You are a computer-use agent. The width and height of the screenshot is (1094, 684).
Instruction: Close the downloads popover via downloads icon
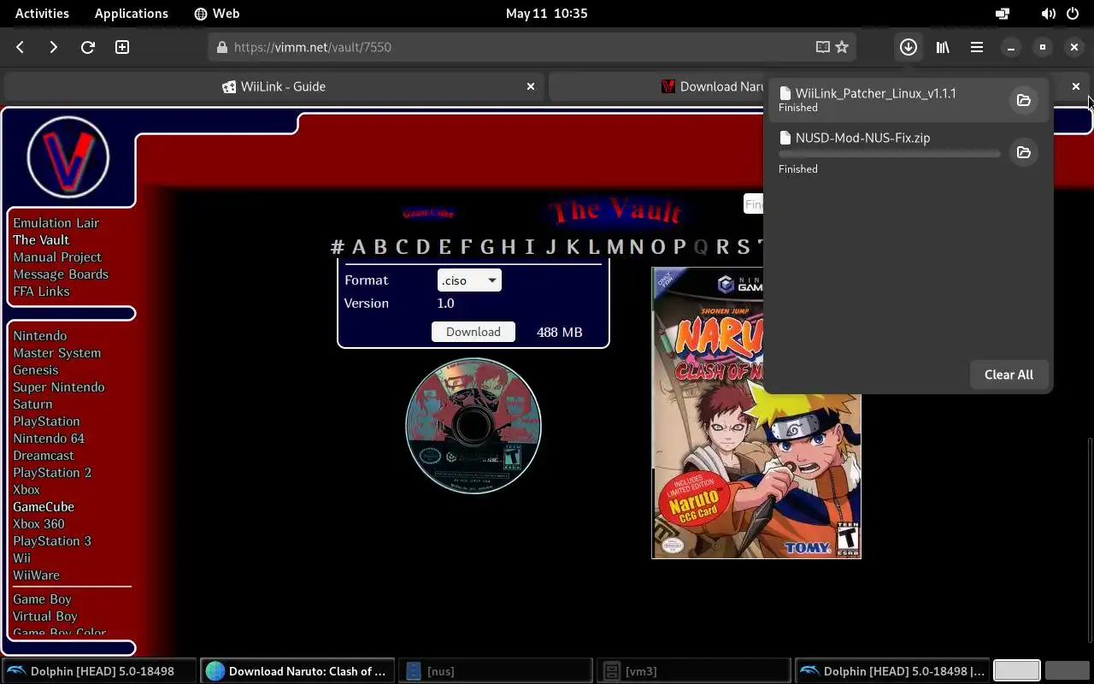pos(909,47)
